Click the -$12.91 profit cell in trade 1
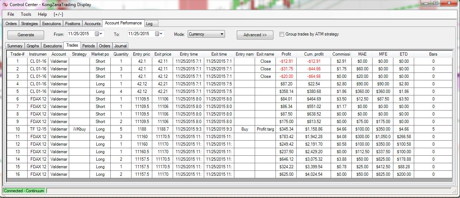 (x=286, y=61)
